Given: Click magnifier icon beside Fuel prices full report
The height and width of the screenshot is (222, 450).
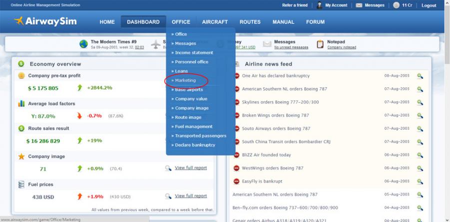Looking at the screenshot, I should (168, 196).
